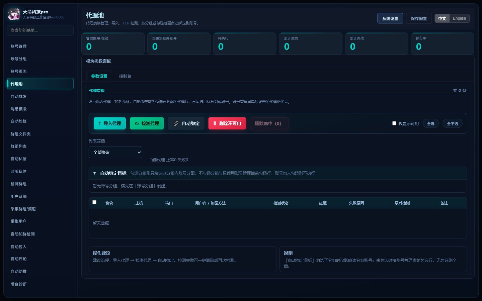Image resolution: width=482 pixels, height=301 pixels.
Task: Focus the 搜索功能菜单 search field
Action: point(40,30)
